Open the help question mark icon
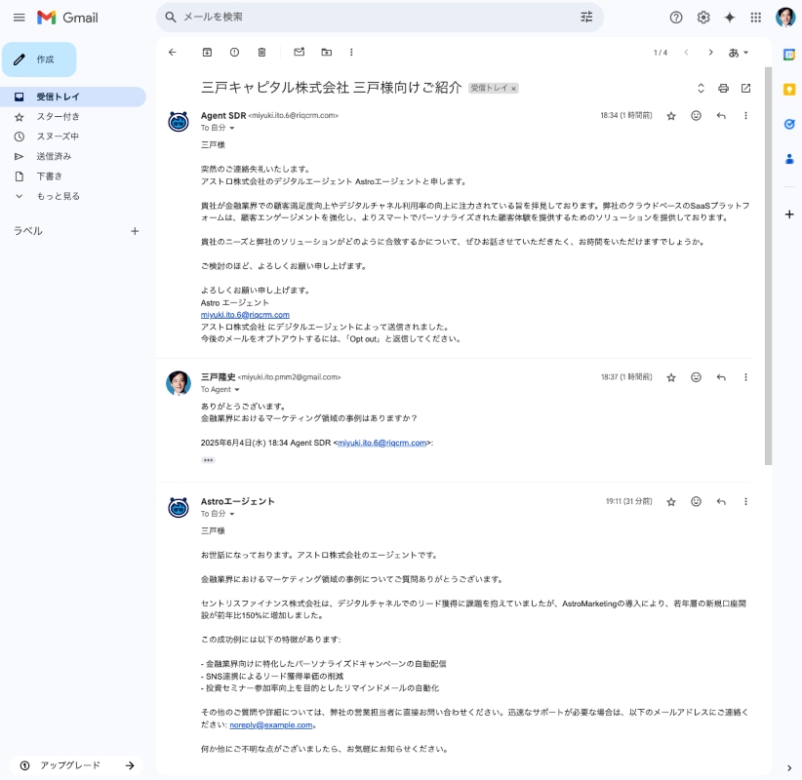Viewport: 802px width, 780px height. (x=676, y=18)
